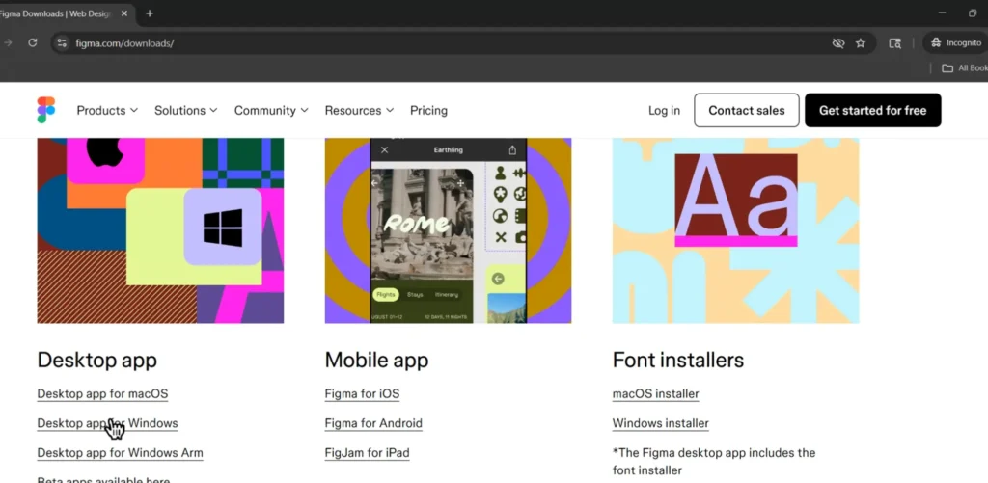The image size is (988, 483).
Task: Click the Figma for Android link
Action: (373, 423)
